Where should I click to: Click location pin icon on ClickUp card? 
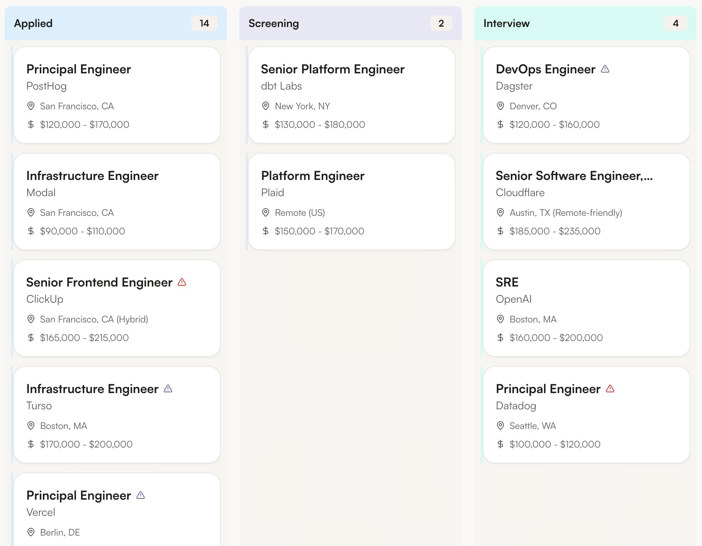[x=31, y=319]
